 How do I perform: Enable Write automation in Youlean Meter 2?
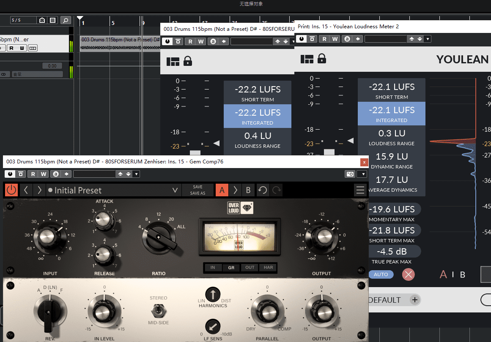pos(335,39)
